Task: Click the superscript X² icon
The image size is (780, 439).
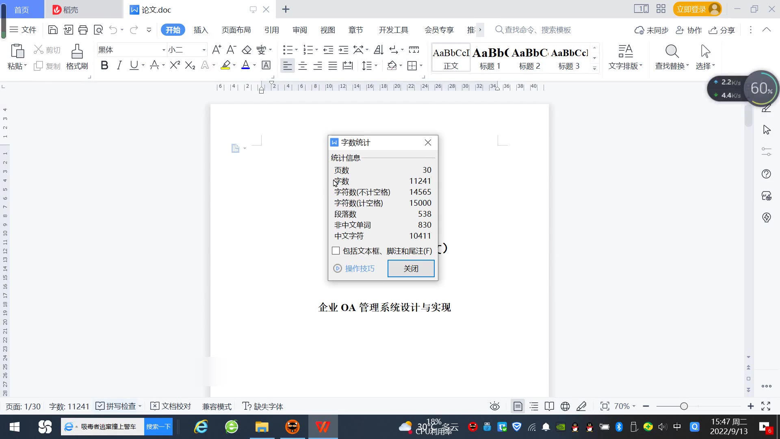Action: point(175,65)
